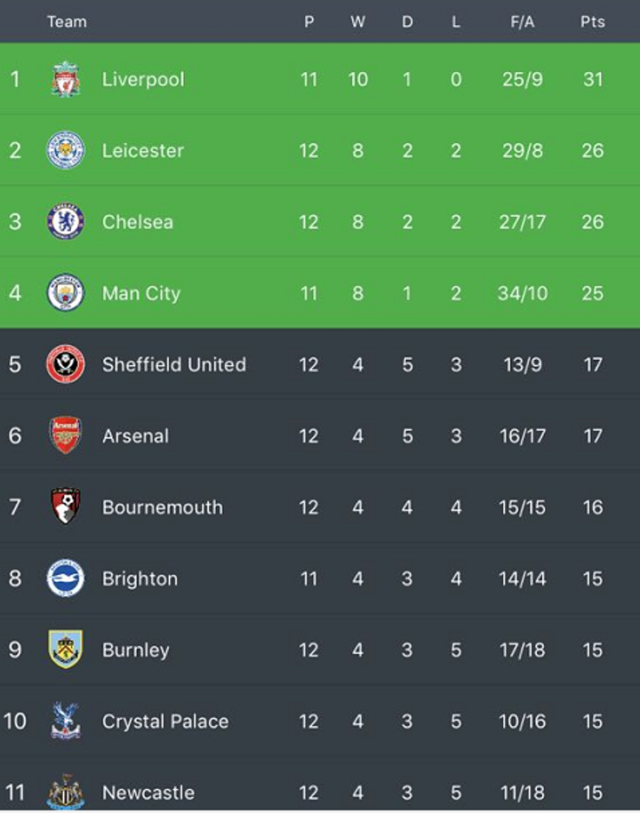Click the Man City club crest
Viewport: 640px width, 813px height.
click(x=66, y=292)
